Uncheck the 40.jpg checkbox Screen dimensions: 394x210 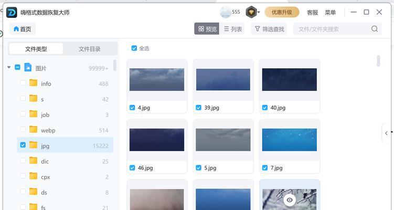pos(265,108)
